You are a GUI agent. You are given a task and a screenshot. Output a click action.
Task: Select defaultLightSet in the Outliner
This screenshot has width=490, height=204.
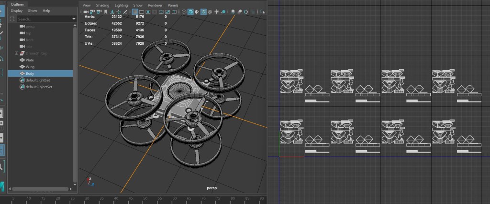(x=38, y=81)
